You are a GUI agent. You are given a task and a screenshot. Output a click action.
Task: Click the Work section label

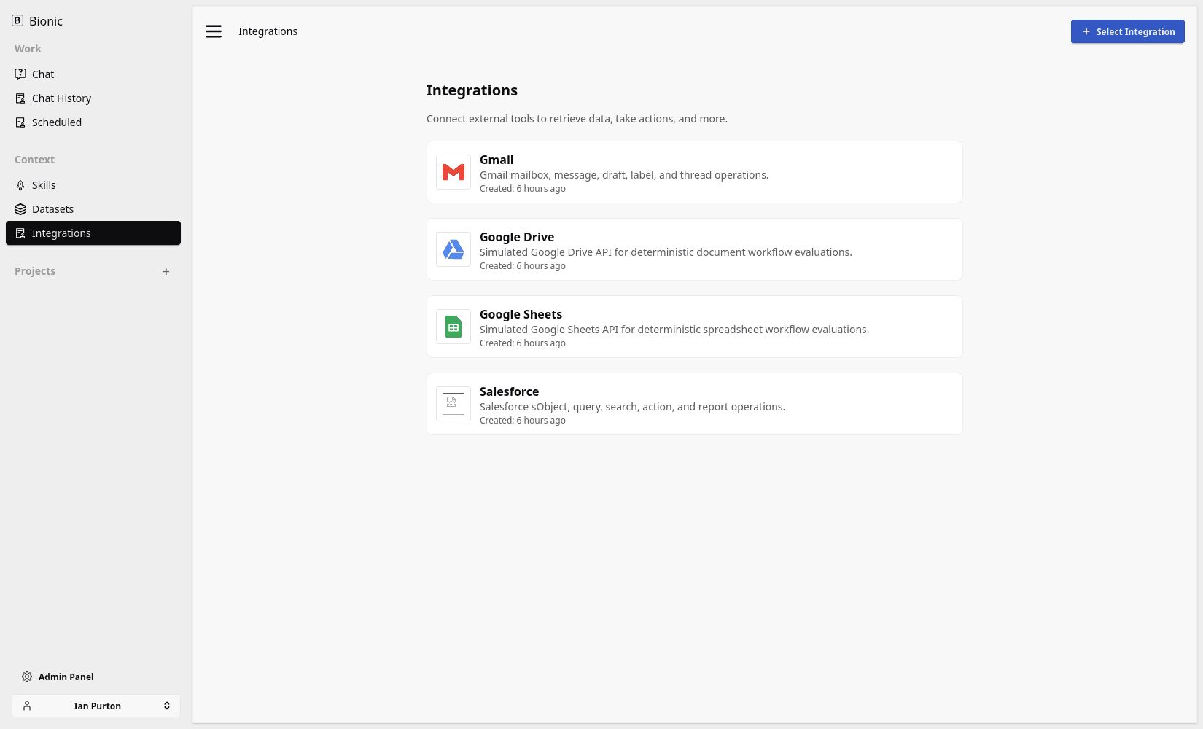click(28, 49)
